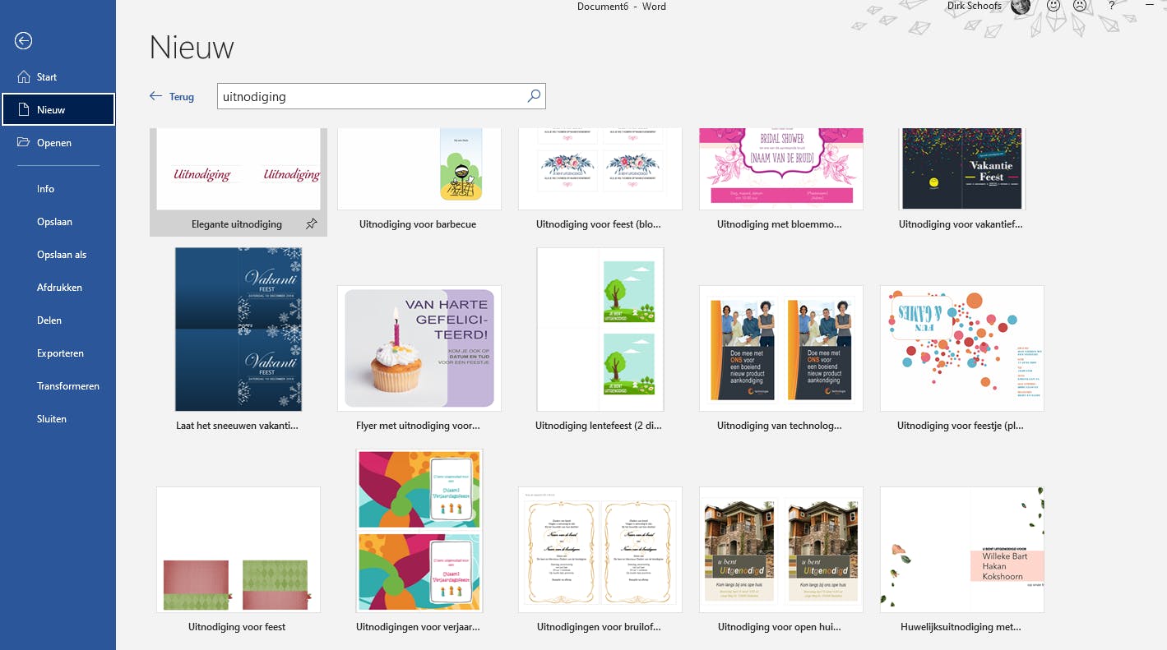
Task: Pin the Elegante uitnodiging template
Action: click(311, 224)
